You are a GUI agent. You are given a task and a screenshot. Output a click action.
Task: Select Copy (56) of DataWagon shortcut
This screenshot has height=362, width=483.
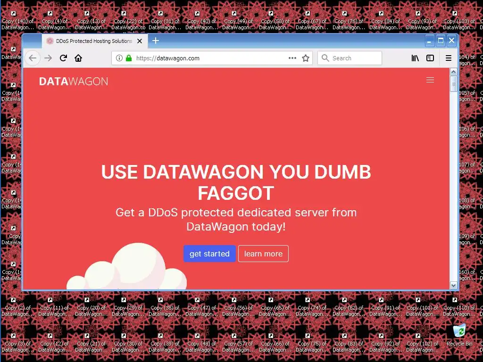238,307
